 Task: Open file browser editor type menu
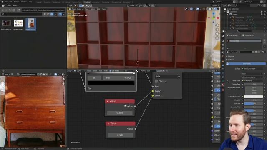[3, 5]
